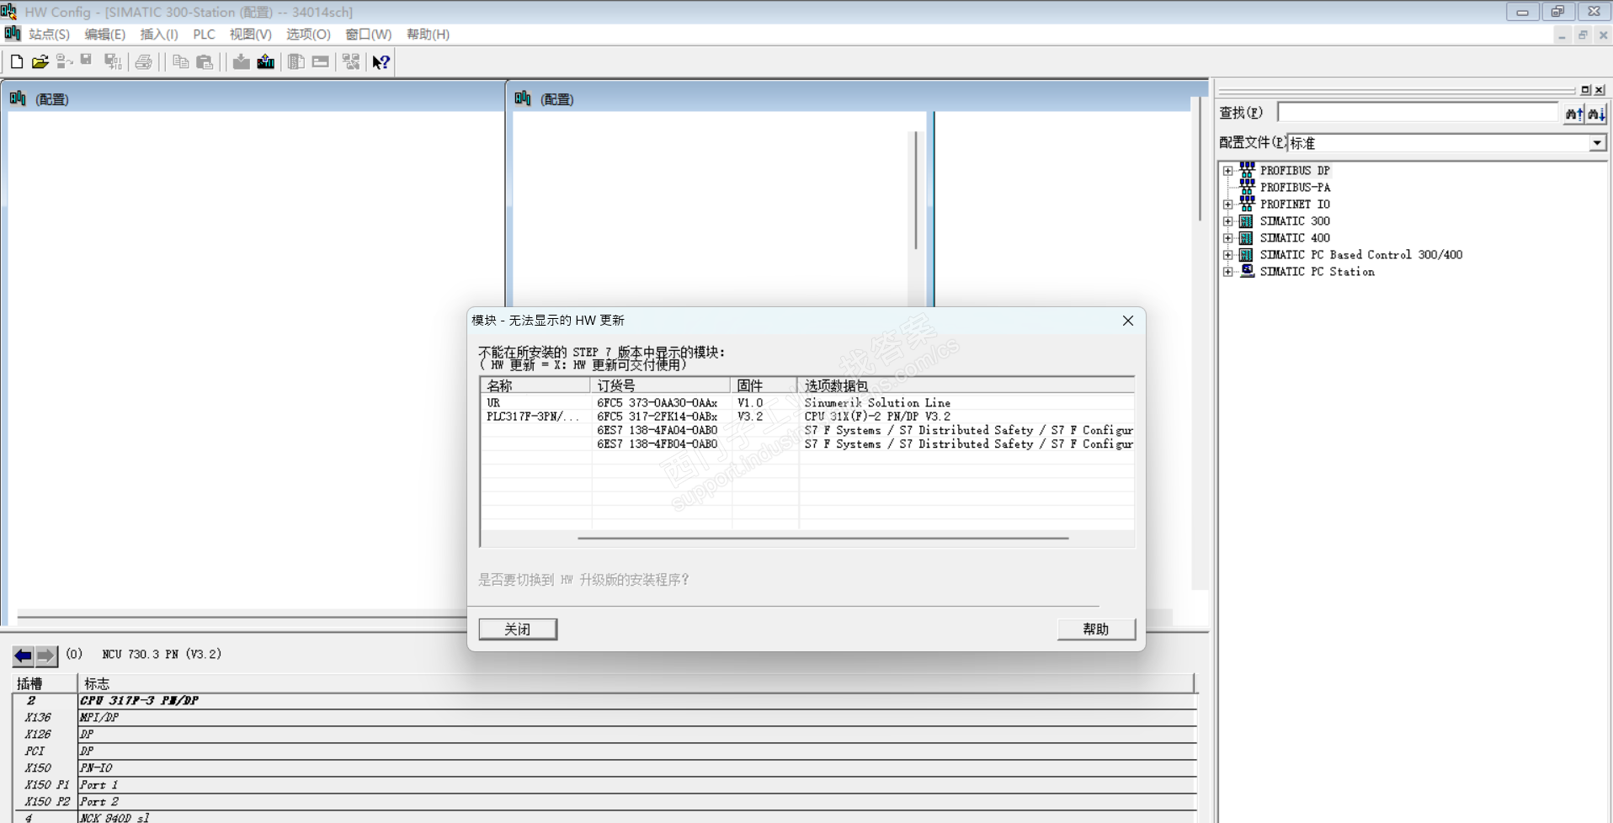The image size is (1613, 823).
Task: Open the PLC menu
Action: (x=204, y=35)
